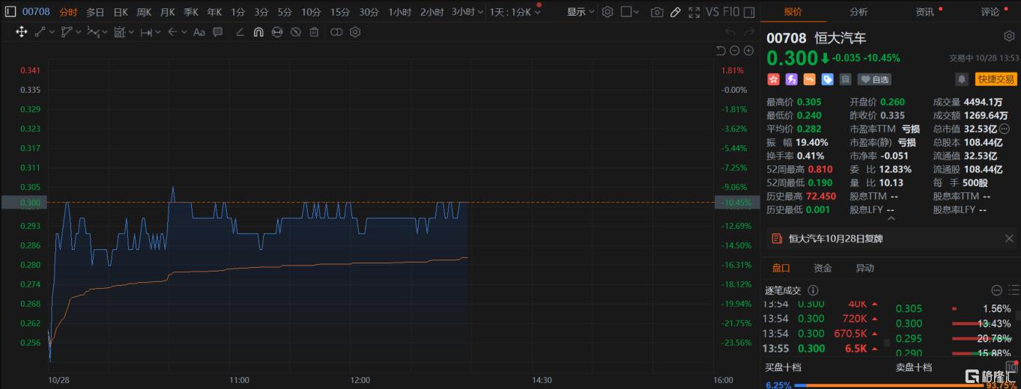Click the Hong Kong market flag icon
This screenshot has width=1021, height=389.
(x=773, y=79)
